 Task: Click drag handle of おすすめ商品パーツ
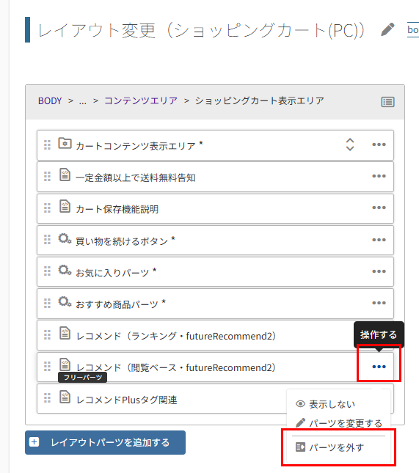click(48, 303)
